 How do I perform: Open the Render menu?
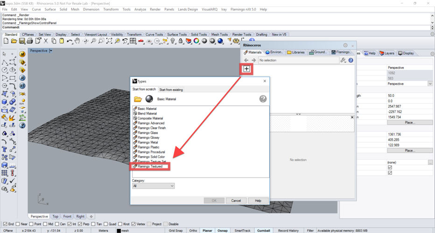click(x=155, y=9)
